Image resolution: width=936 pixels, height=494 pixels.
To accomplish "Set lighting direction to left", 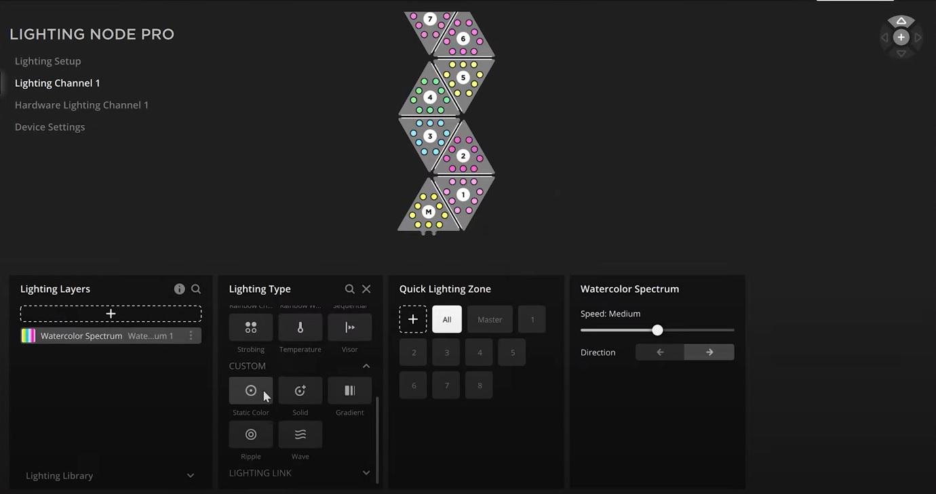I will (x=659, y=352).
